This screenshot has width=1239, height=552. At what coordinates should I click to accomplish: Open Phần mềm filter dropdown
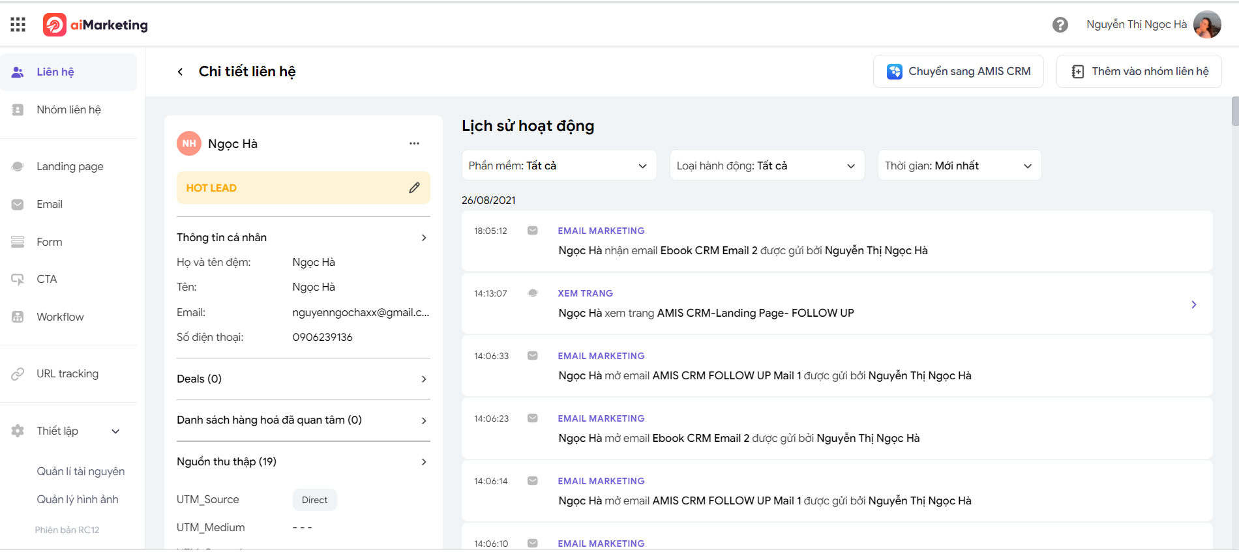559,166
